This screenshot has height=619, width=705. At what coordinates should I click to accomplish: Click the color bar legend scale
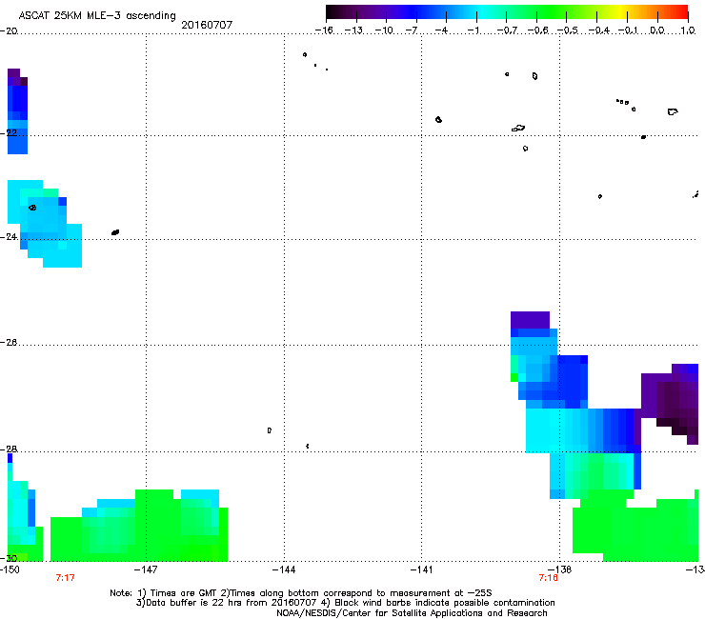pyautogui.click(x=507, y=11)
